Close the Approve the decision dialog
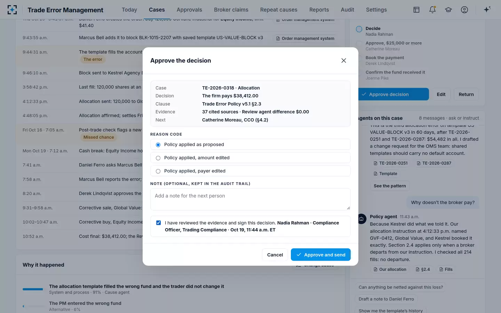 (x=344, y=61)
